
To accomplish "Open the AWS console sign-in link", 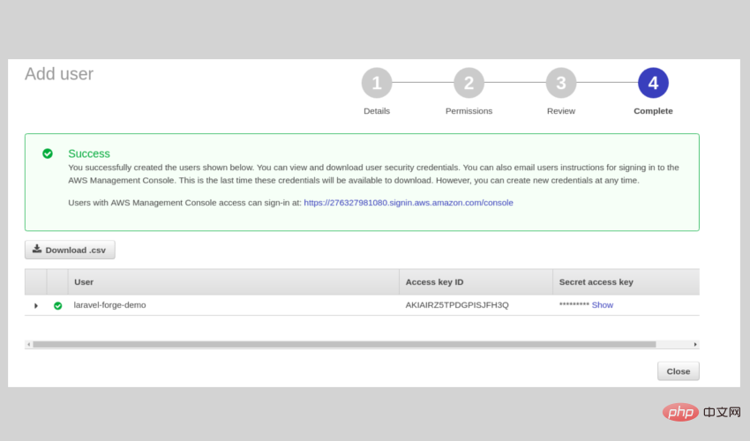I will pos(409,202).
